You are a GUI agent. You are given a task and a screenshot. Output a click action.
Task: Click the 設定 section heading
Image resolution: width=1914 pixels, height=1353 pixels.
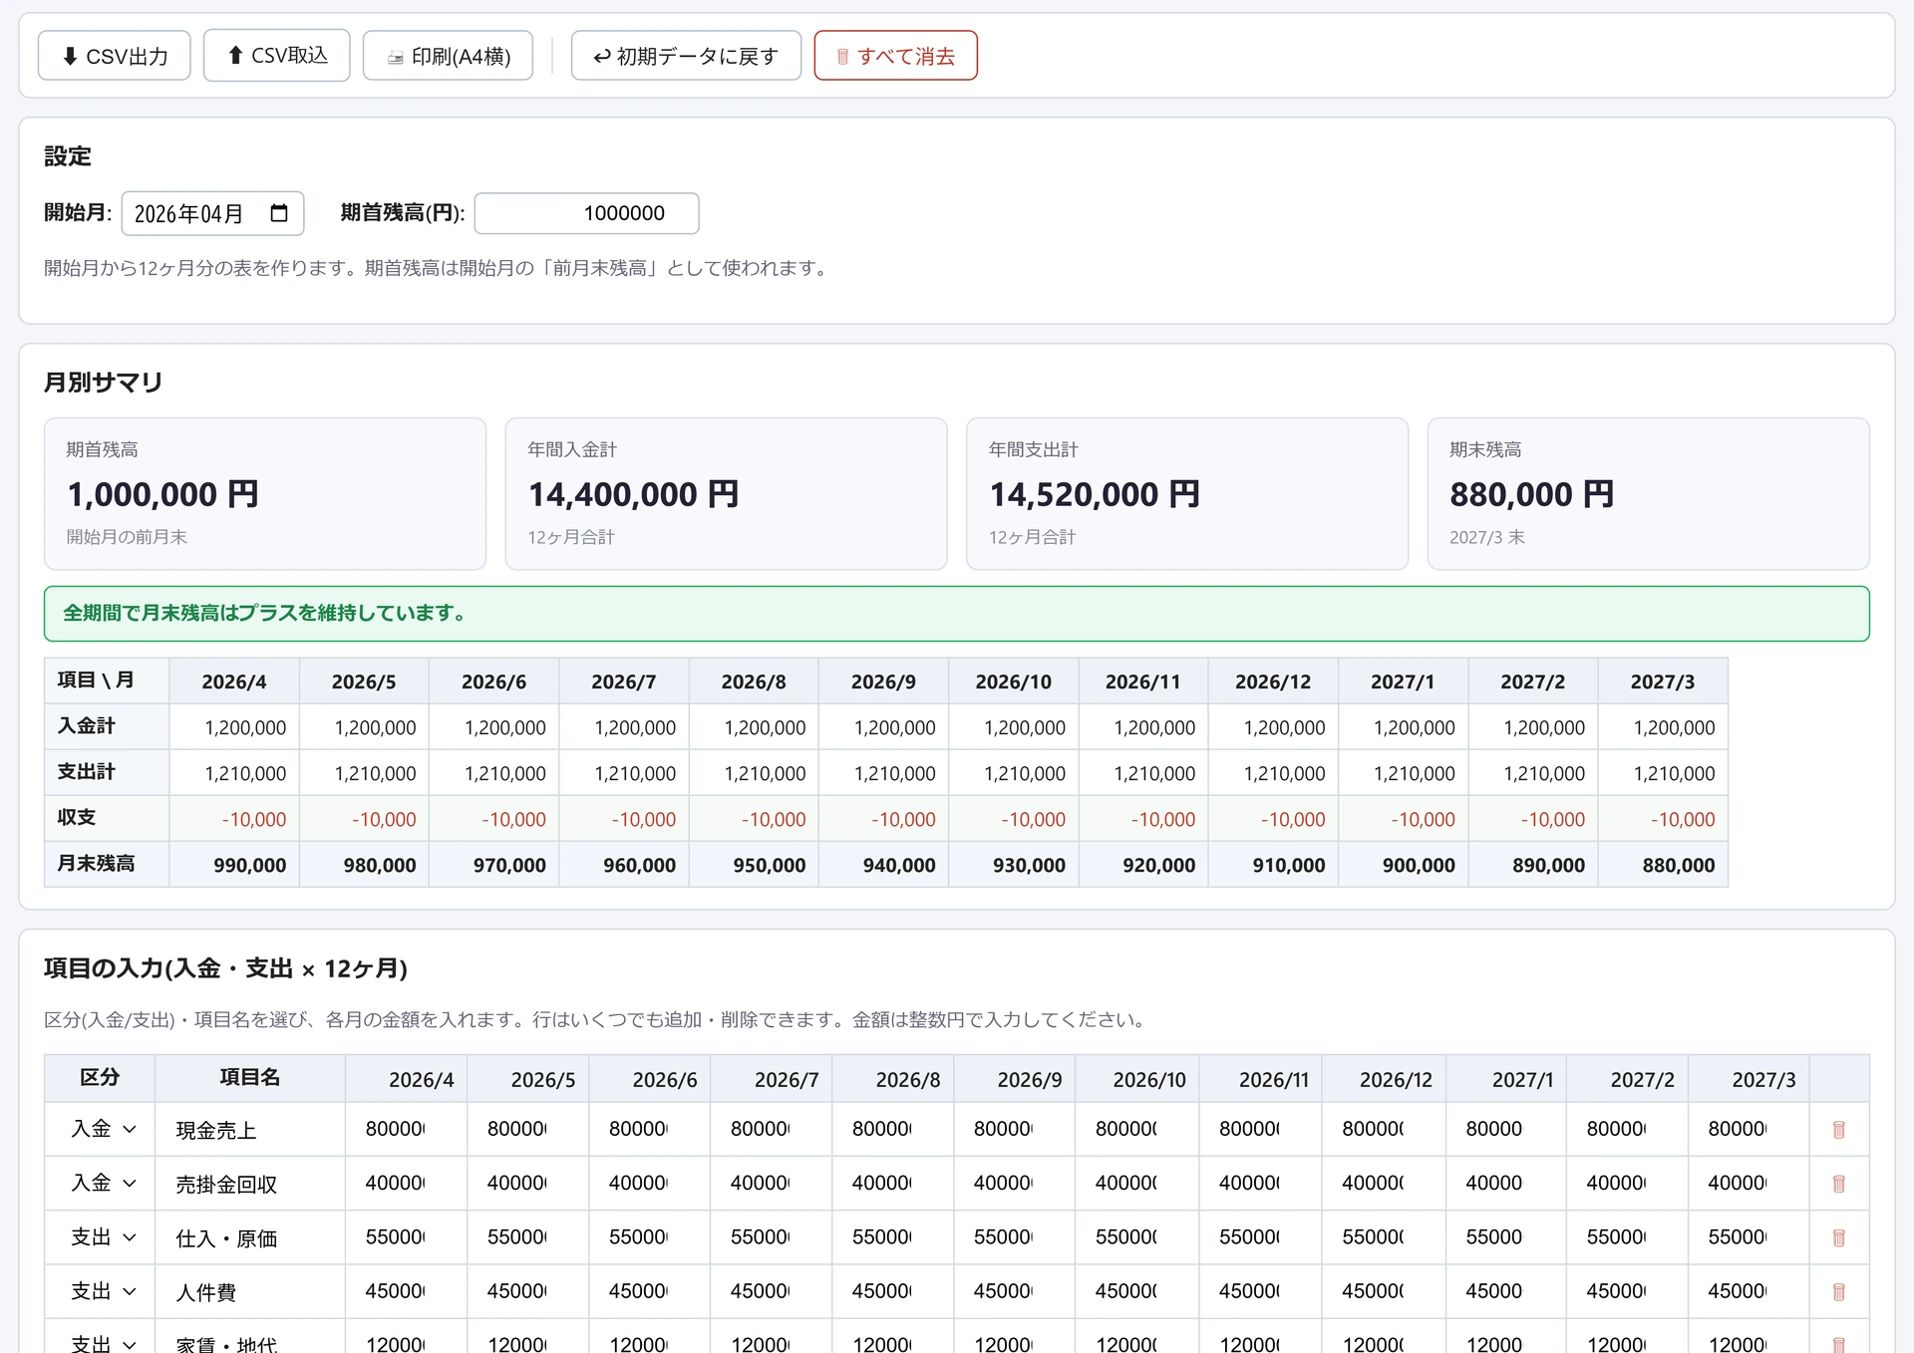pyautogui.click(x=68, y=156)
